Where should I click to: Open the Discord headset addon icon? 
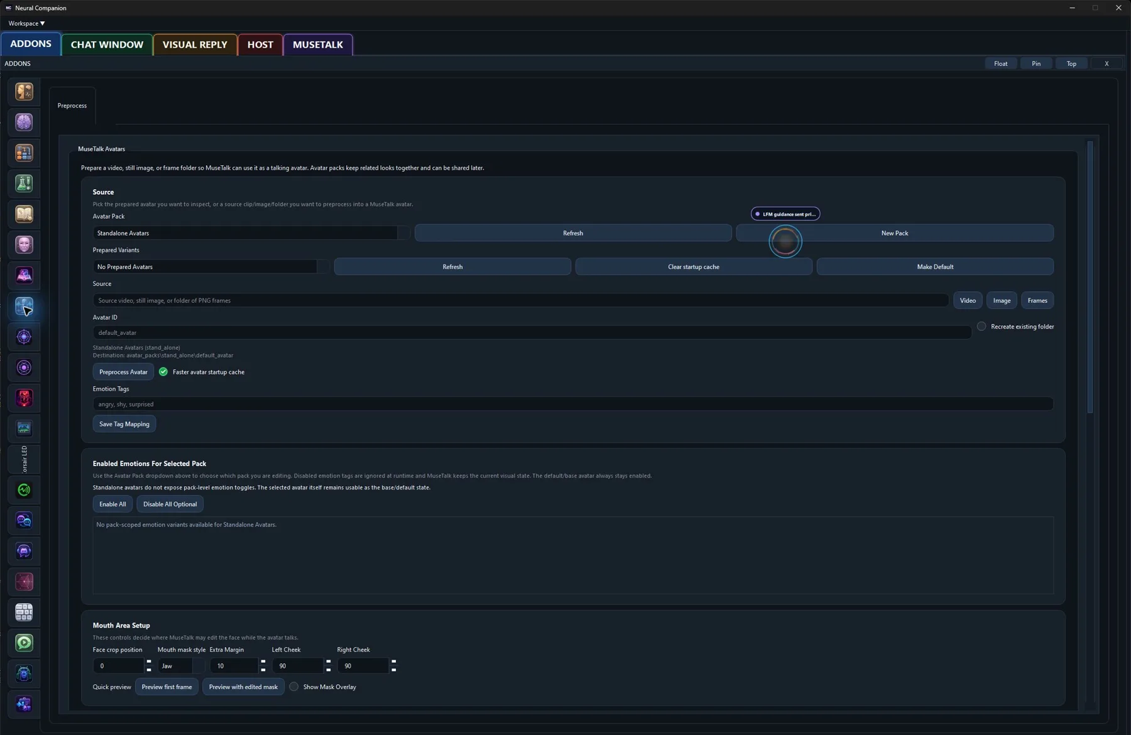[24, 551]
